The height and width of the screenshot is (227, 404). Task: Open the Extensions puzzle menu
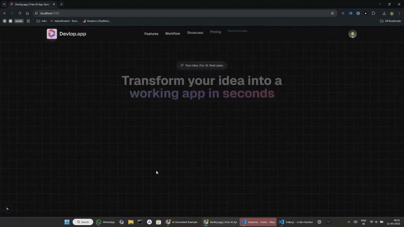click(373, 13)
